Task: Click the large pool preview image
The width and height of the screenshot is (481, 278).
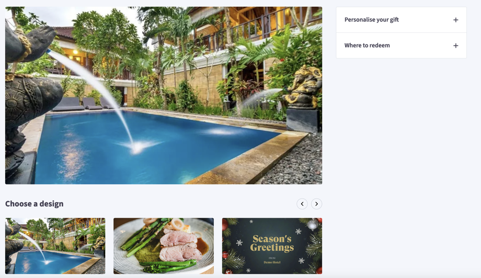Action: [x=164, y=95]
